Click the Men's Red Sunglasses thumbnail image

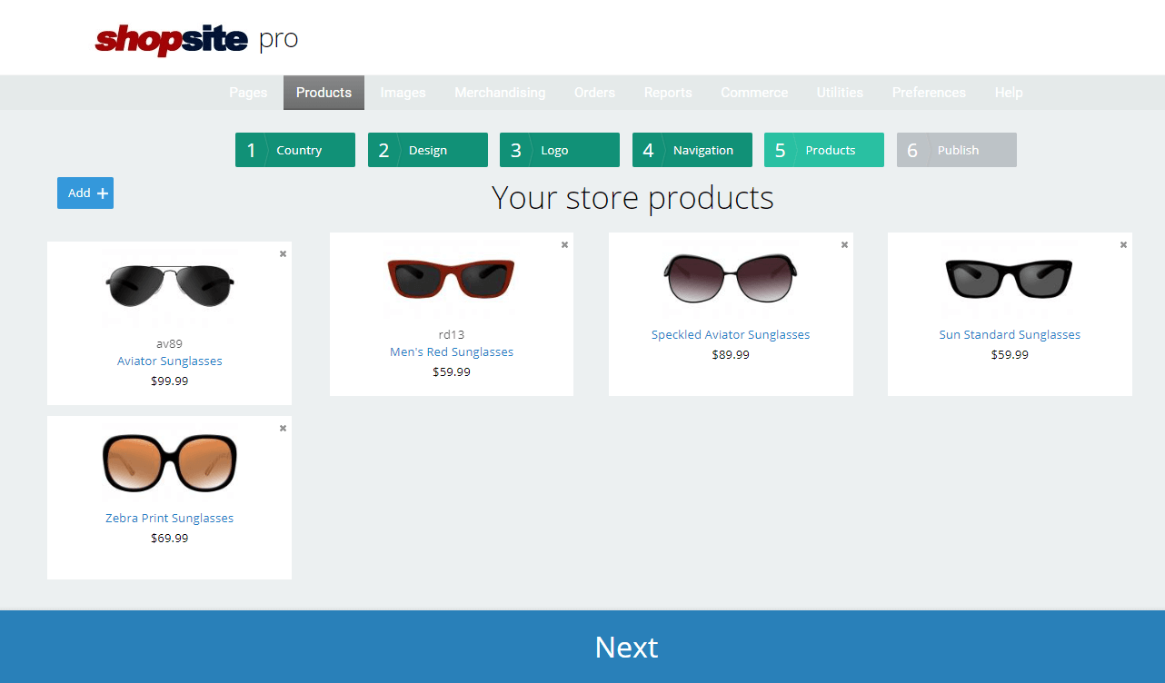pyautogui.click(x=452, y=278)
